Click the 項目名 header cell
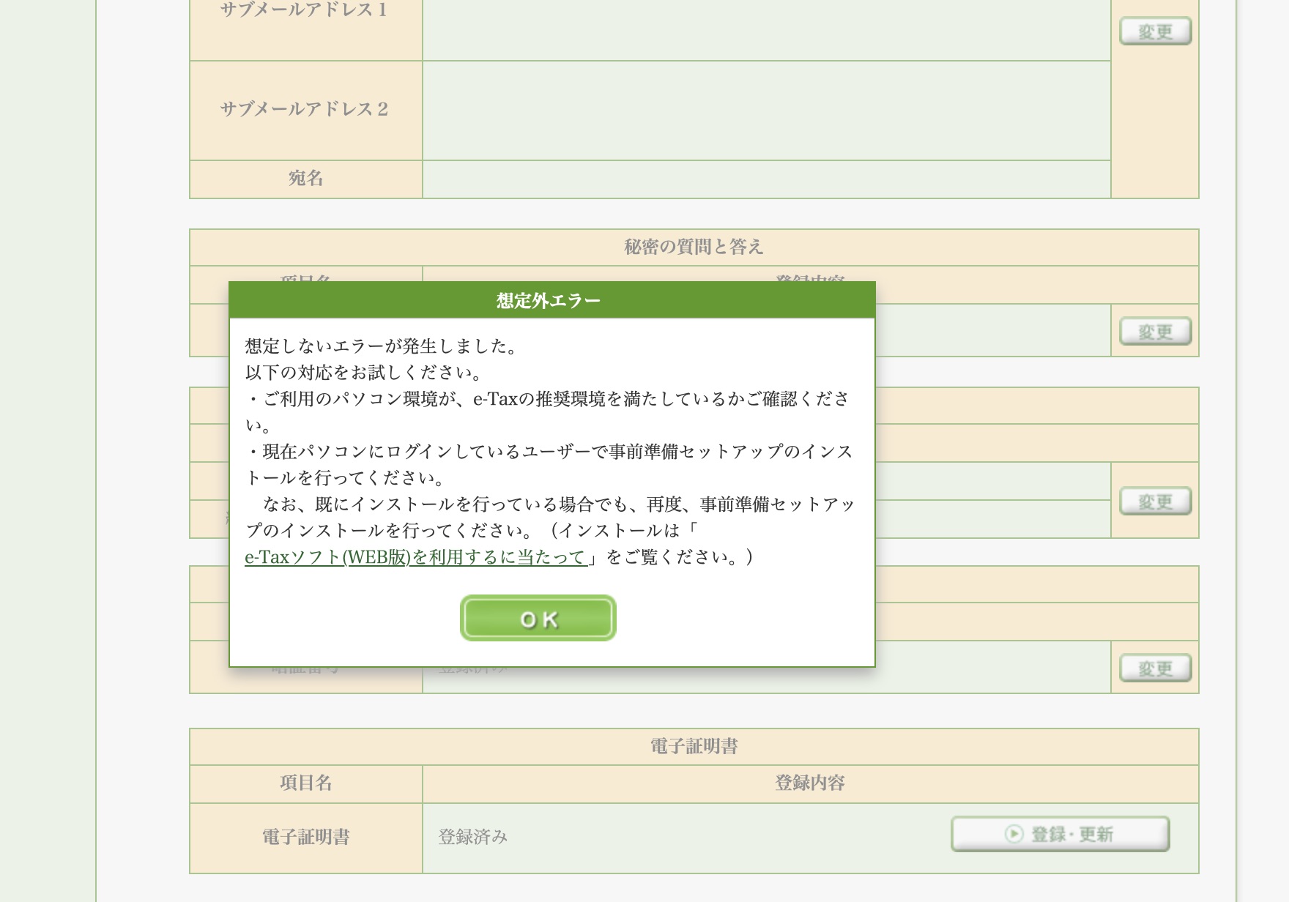1289x902 pixels. (x=305, y=783)
